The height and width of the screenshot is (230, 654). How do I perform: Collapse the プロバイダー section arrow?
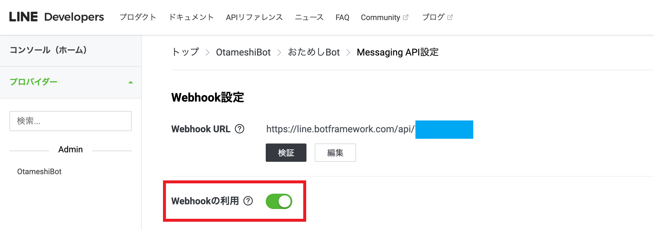(x=131, y=82)
